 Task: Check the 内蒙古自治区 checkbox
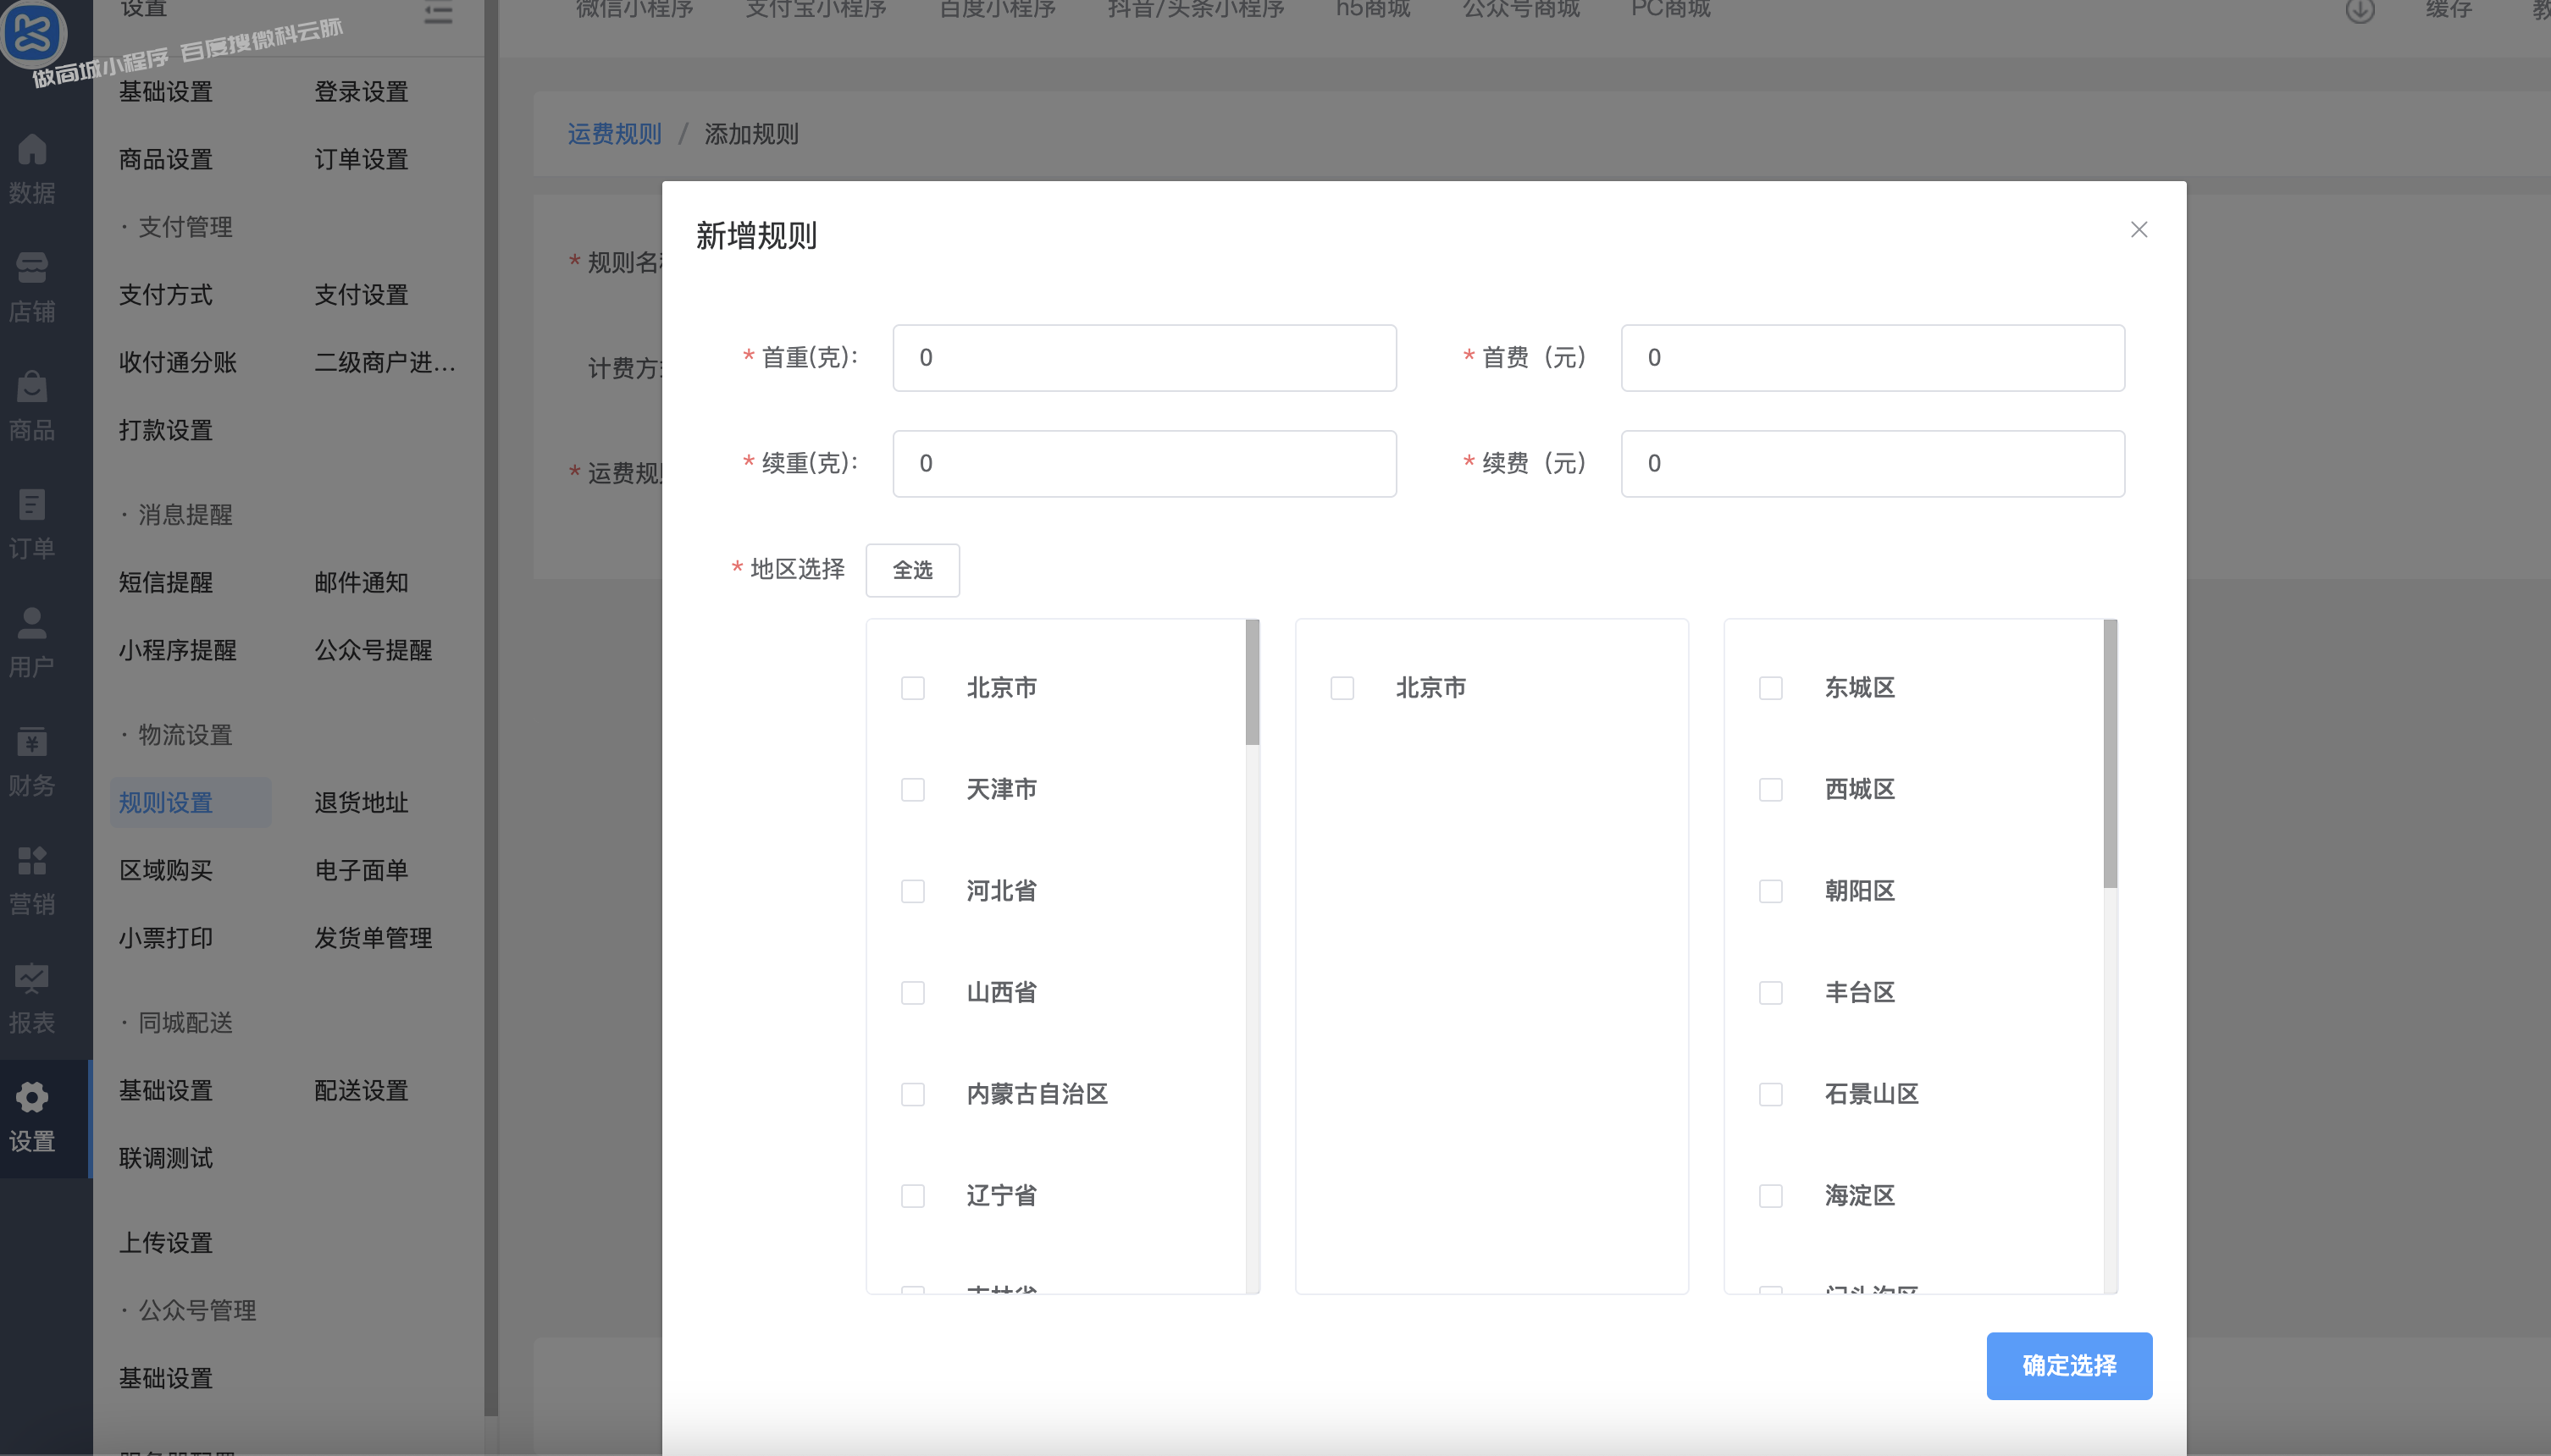coord(912,1094)
